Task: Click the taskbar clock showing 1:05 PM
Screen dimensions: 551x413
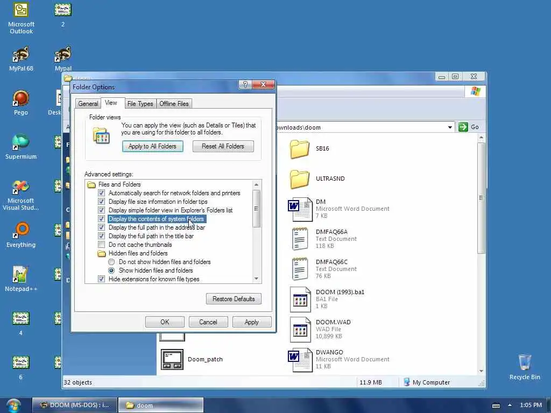Action: [531, 405]
